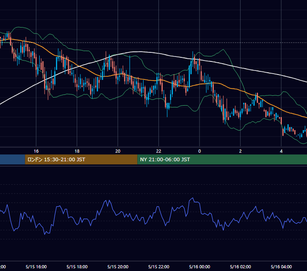Click the 5/15 22:00 date label
Screen dimensions: 307x271
158,266
